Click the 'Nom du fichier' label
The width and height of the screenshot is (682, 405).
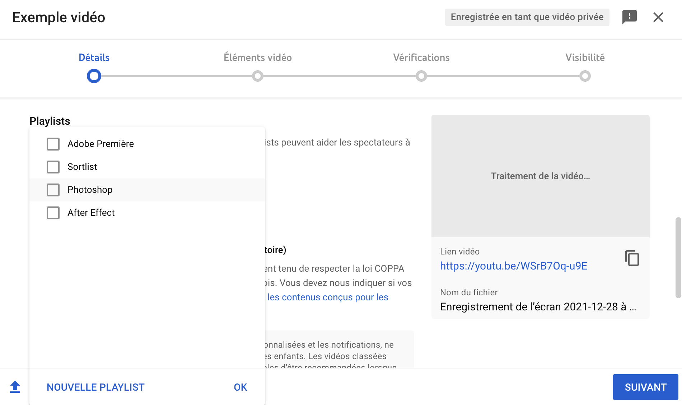(x=469, y=292)
